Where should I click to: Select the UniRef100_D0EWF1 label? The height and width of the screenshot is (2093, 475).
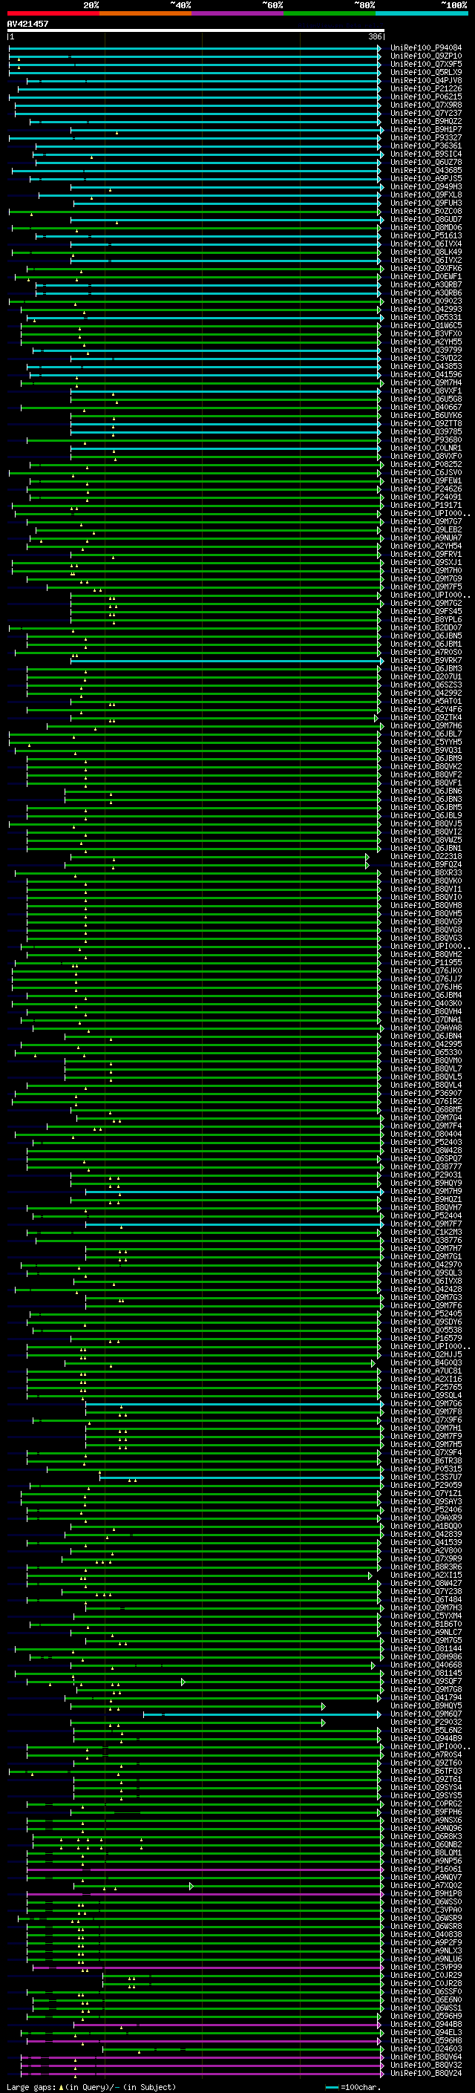click(426, 276)
